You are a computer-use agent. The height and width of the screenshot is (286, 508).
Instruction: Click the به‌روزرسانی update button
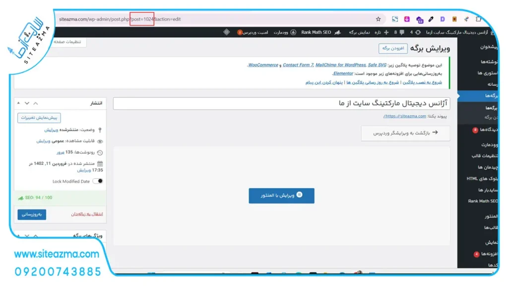pos(32,214)
